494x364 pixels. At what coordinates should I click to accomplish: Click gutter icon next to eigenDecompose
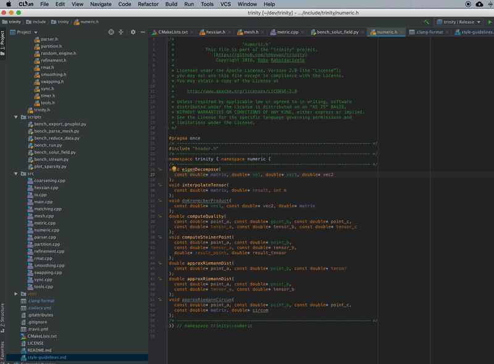pos(160,168)
